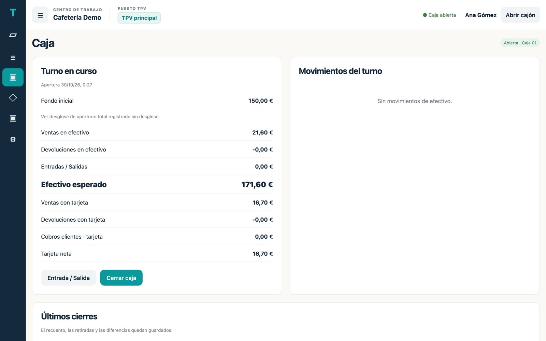Screen dimensions: 546x341
Task: Click the Abierta · Caja 01 badge
Action: coord(520,43)
